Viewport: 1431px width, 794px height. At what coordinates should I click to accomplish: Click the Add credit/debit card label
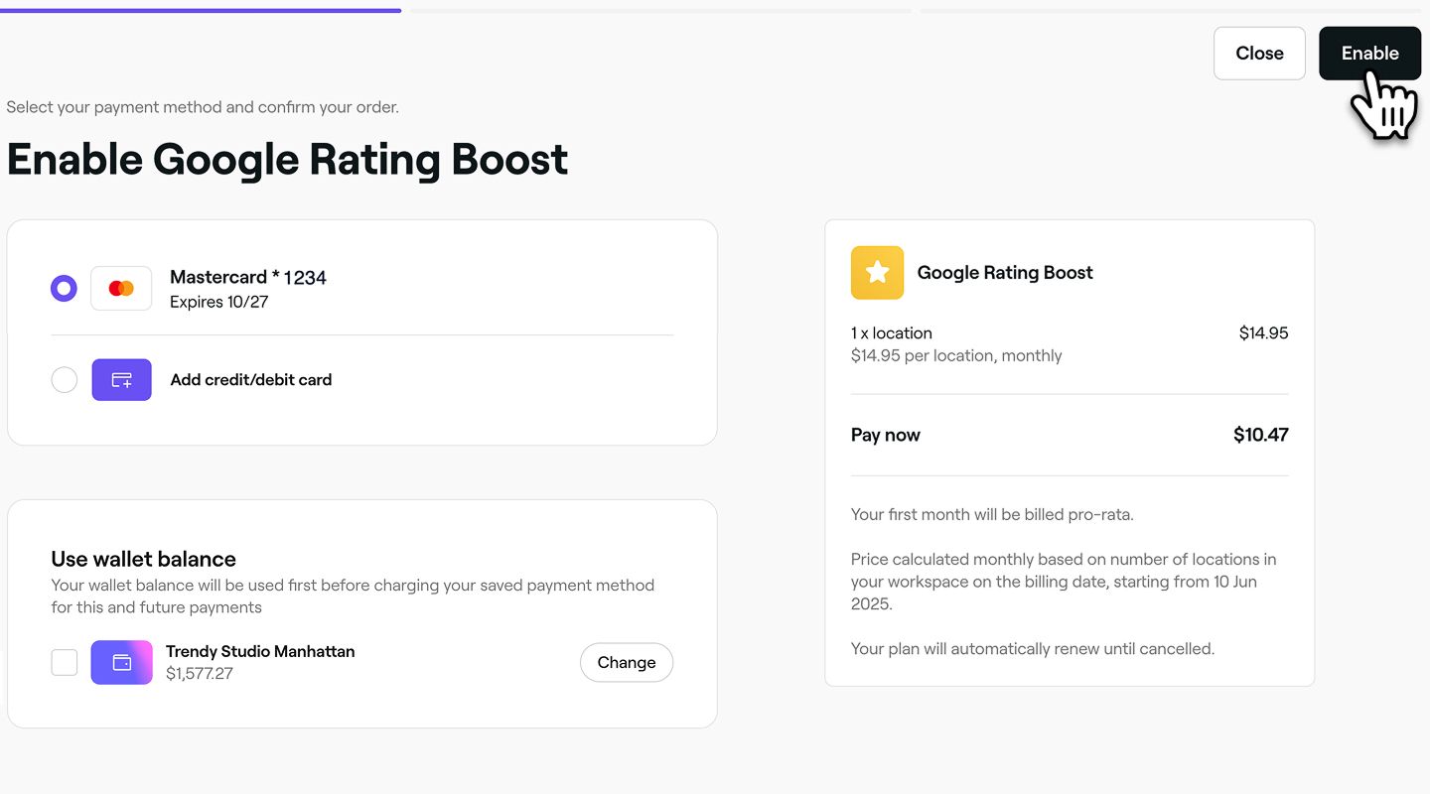click(x=251, y=380)
